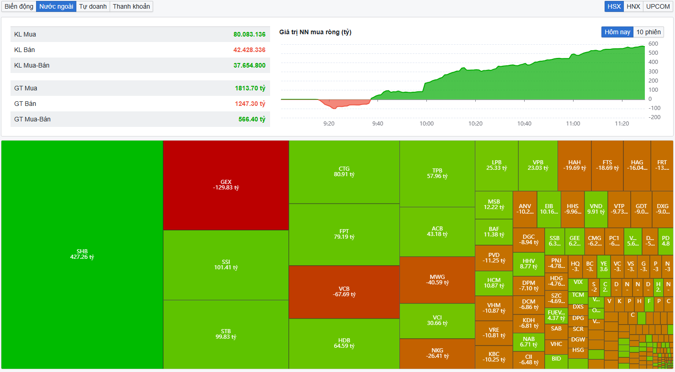Click the NKG -26.41 tỷ tile
Image resolution: width=675 pixels, height=372 pixels.
[x=437, y=354]
